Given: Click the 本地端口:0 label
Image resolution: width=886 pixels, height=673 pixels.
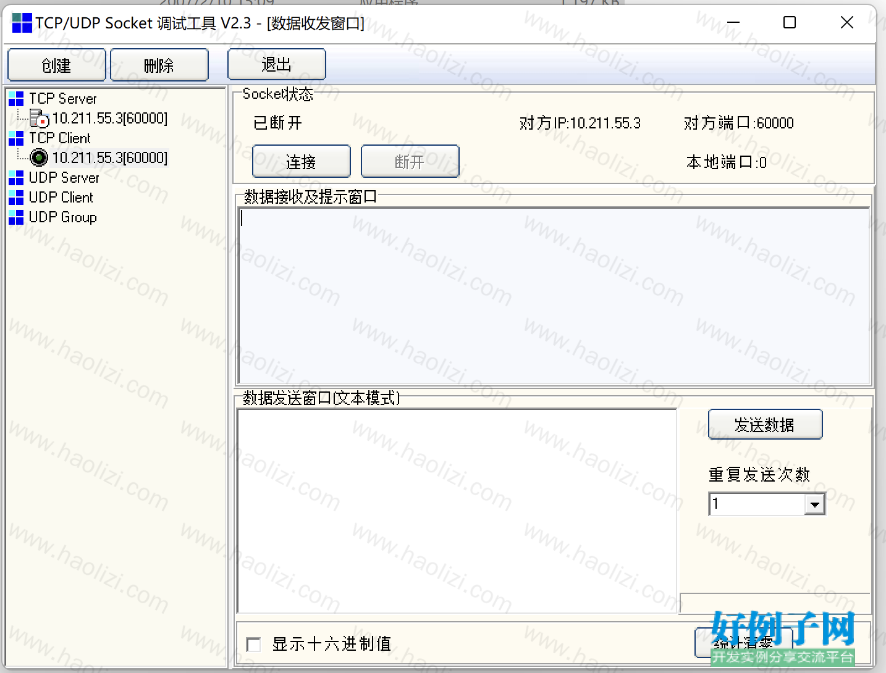Looking at the screenshot, I should coord(727,162).
